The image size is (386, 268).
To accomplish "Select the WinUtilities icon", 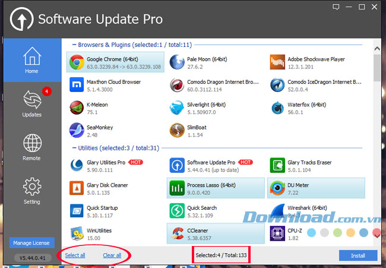I will coord(77,234).
